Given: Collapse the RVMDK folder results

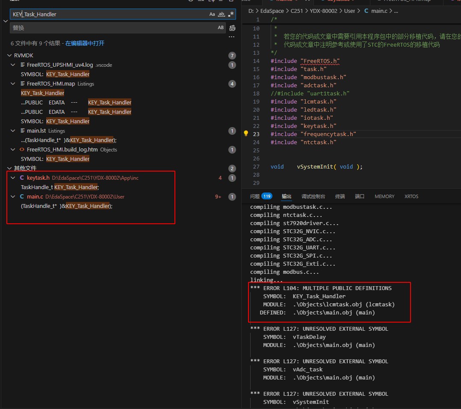Looking at the screenshot, I should 9,55.
